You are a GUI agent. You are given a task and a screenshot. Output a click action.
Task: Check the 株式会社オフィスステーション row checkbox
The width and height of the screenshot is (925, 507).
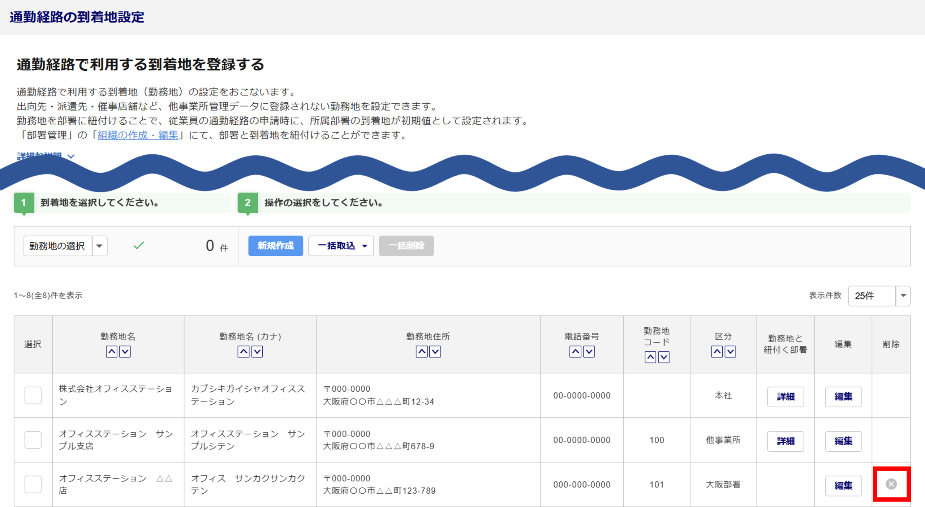(x=33, y=395)
